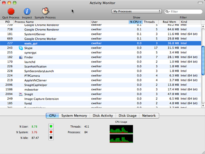Sort by Process Name column header
205x154 pixels.
[52, 22]
